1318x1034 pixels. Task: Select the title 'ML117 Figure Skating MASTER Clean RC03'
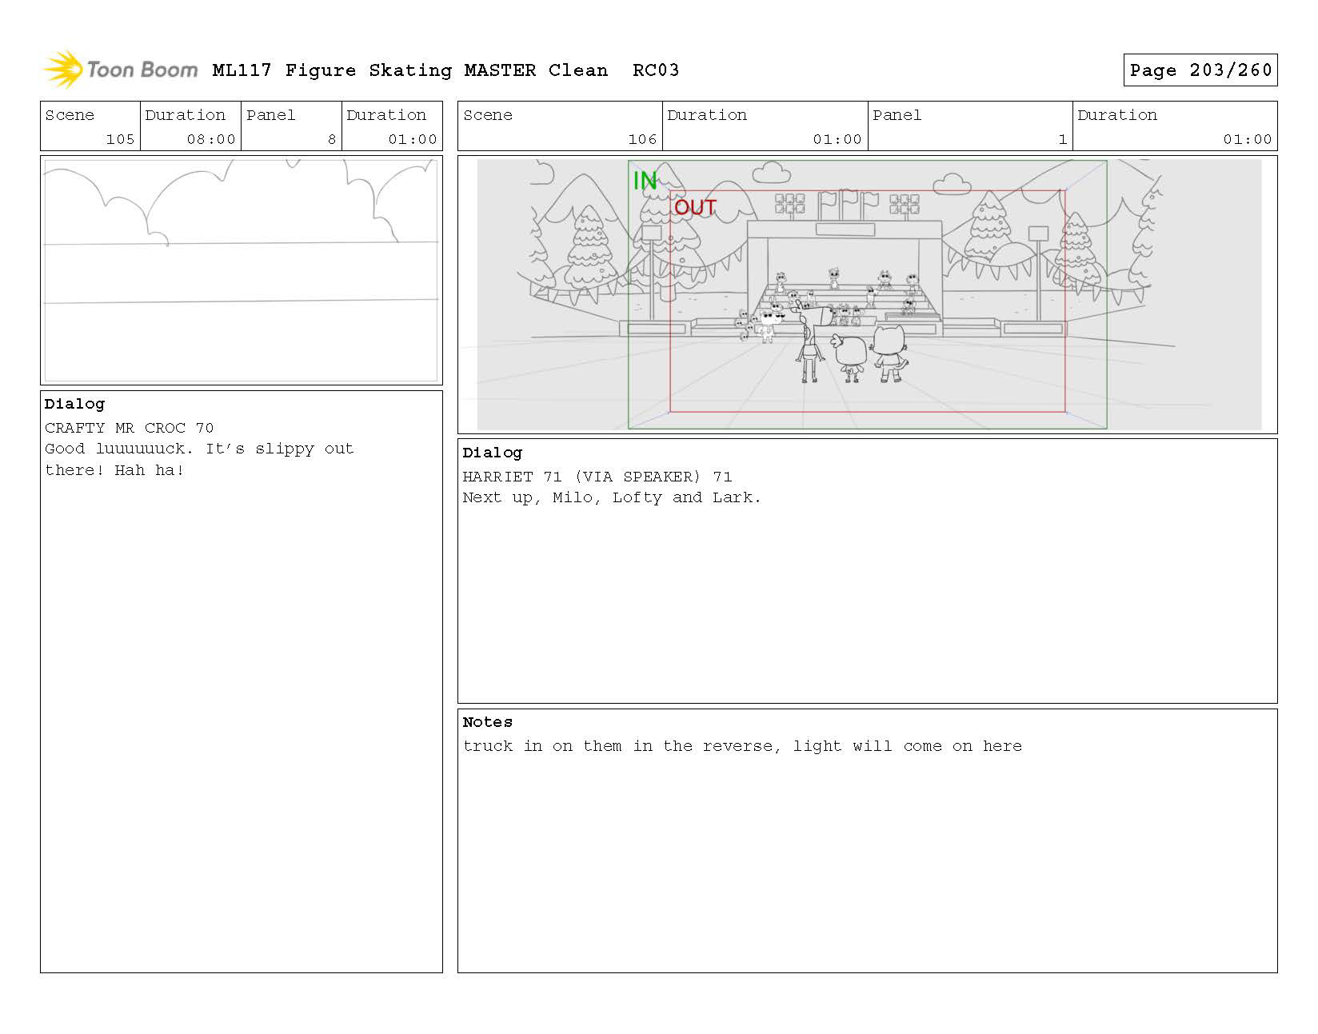pyautogui.click(x=445, y=70)
